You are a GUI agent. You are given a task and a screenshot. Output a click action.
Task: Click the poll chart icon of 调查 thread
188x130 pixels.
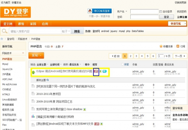point(33,116)
